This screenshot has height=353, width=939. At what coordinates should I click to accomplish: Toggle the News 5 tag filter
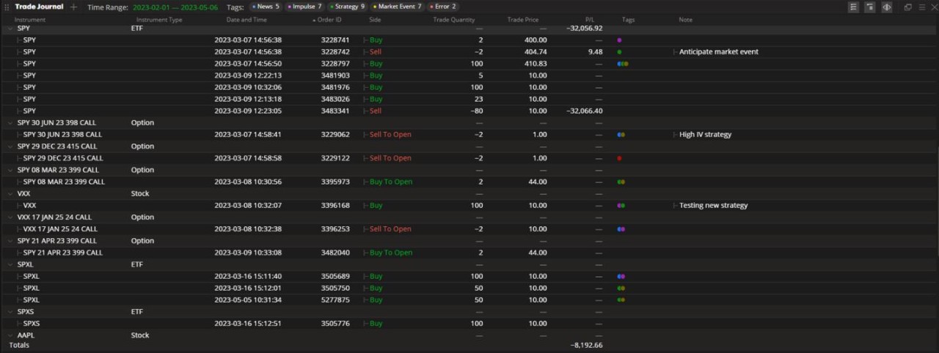[x=266, y=7]
